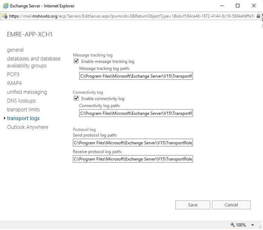This screenshot has width=263, height=230.
Task: Click the zoom magnifier icon in status bar
Action: pos(232,225)
